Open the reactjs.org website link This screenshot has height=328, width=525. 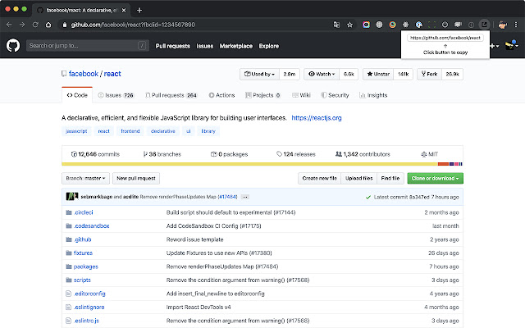click(x=316, y=118)
